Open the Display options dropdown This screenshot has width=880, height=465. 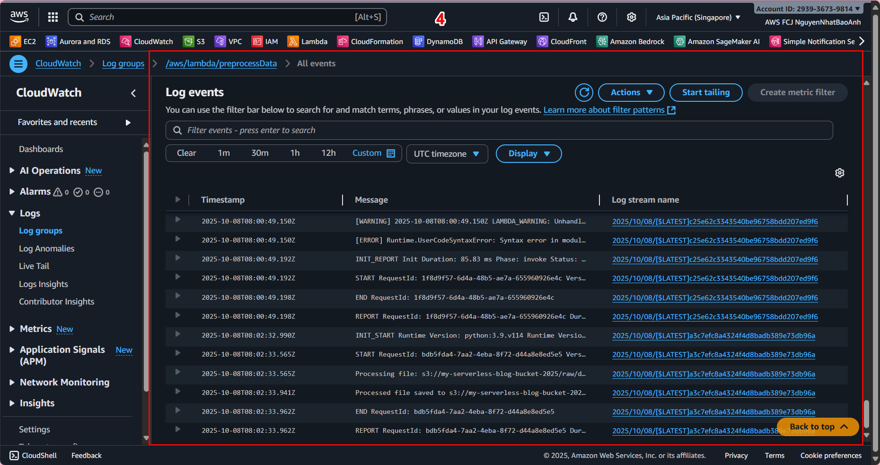(528, 153)
